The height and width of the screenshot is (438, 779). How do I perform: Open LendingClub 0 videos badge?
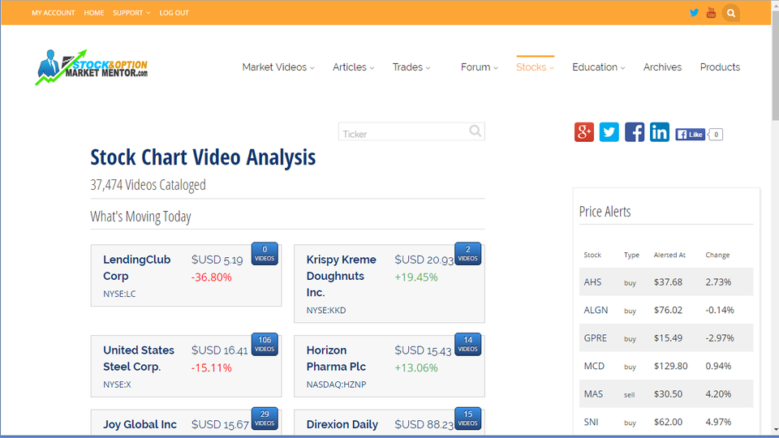[265, 253]
